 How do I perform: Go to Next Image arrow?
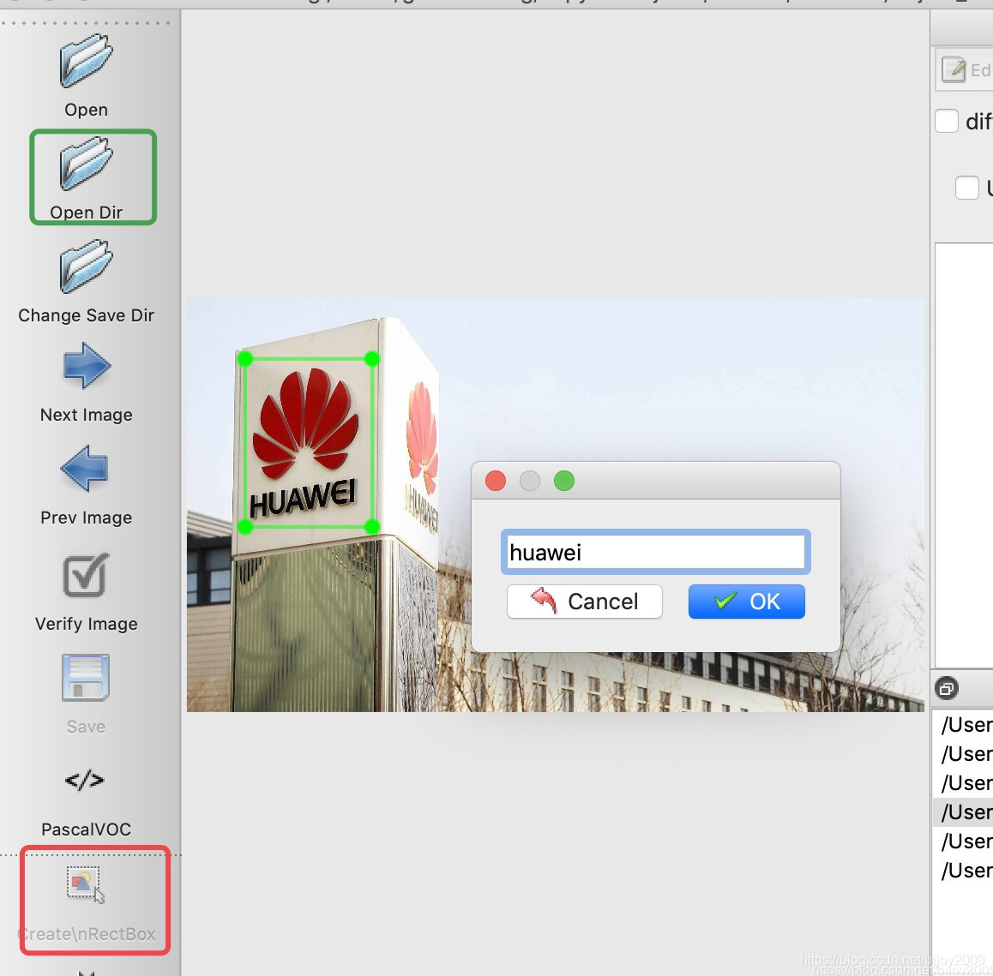point(86,366)
